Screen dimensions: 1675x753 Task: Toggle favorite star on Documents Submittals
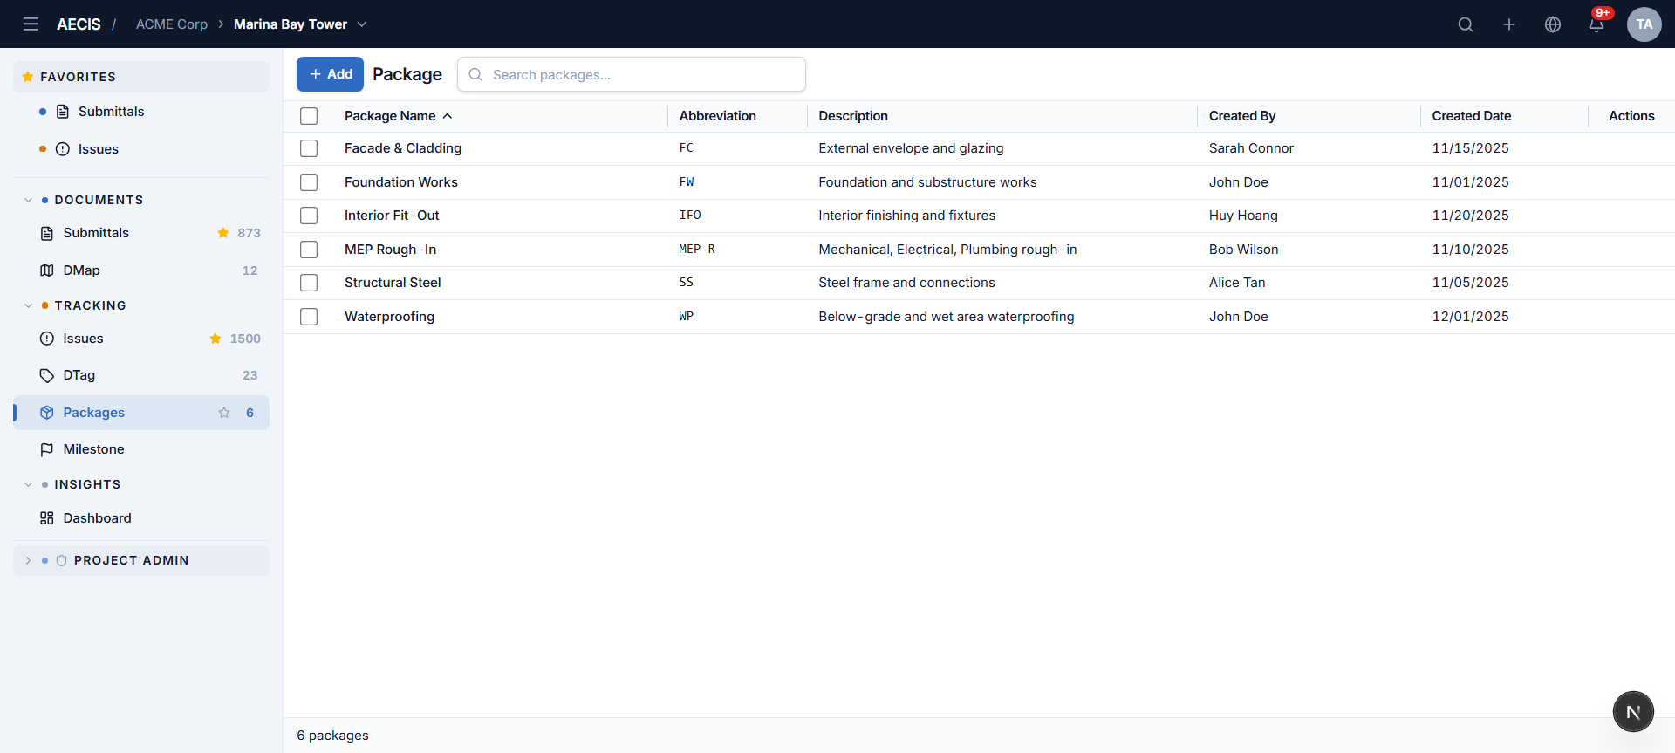tap(223, 233)
